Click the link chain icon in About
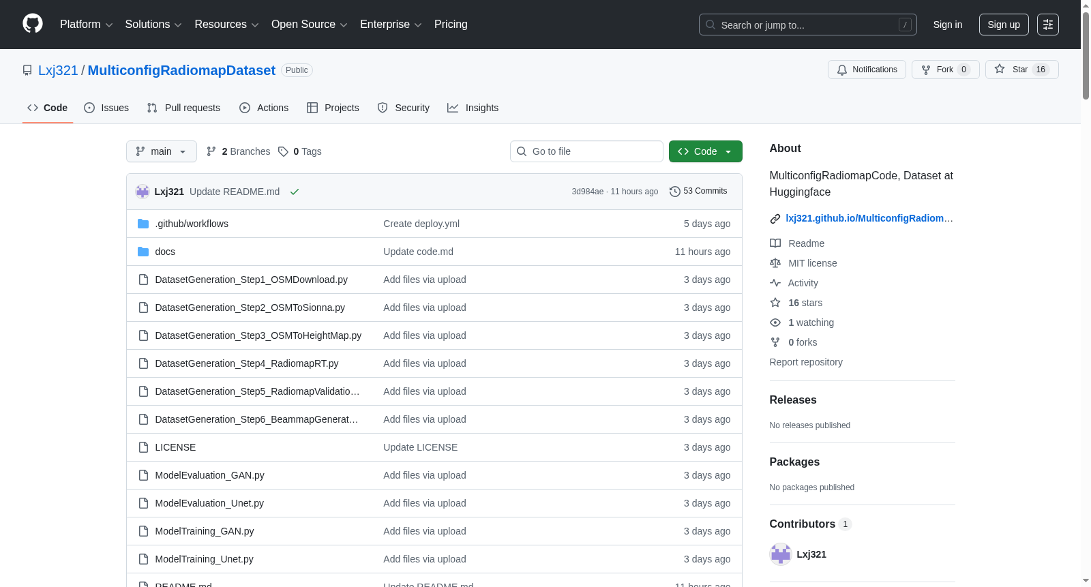The width and height of the screenshot is (1091, 587). [775, 219]
